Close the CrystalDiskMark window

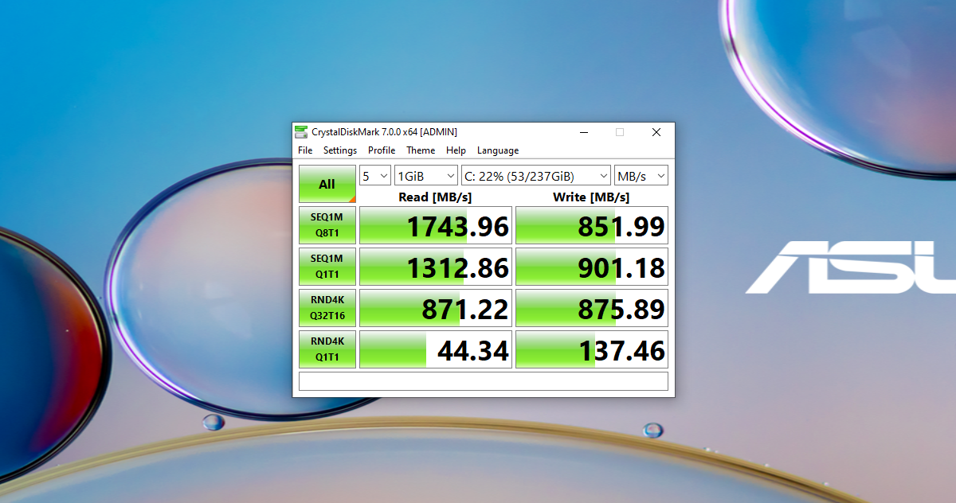(656, 132)
